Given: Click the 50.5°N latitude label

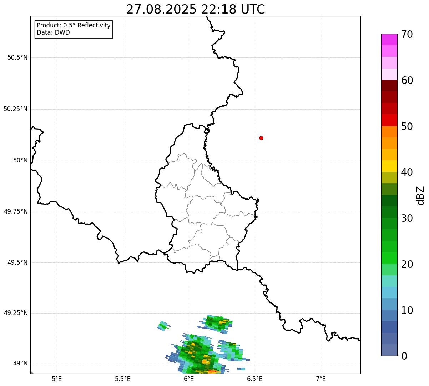Looking at the screenshot, I should pyautogui.click(x=17, y=57).
